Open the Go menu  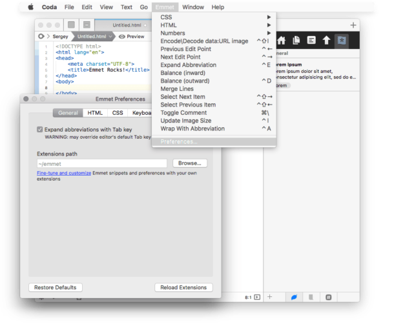coord(144,7)
